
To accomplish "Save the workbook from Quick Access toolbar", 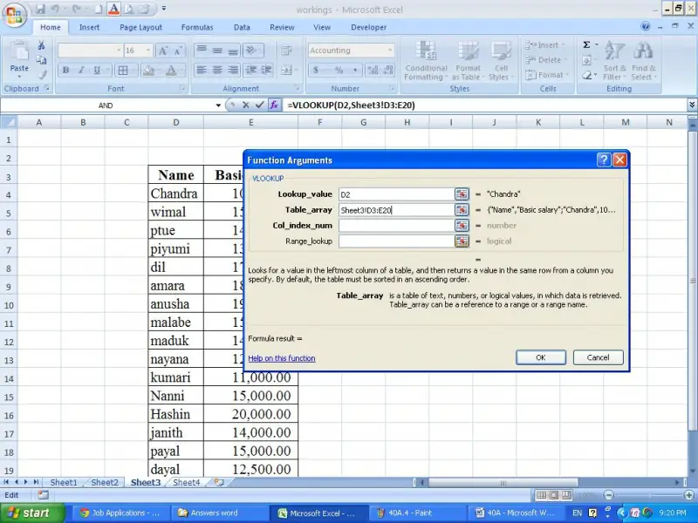I will 40,9.
